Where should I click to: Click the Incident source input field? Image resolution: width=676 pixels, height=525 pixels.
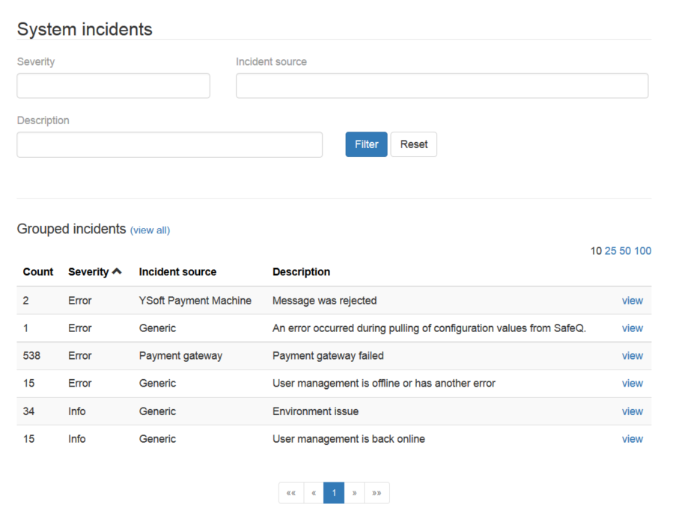442,86
